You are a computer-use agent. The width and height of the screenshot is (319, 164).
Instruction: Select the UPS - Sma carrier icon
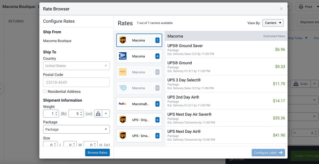(x=123, y=136)
